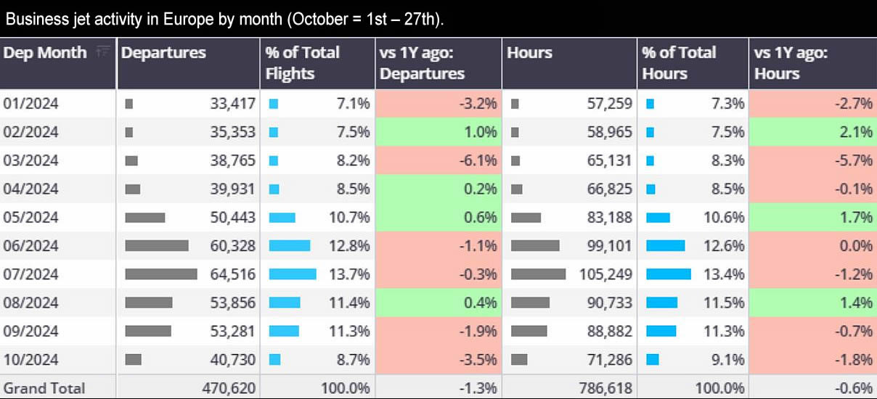
Task: Click the gray departures bar for 07/2024
Action: [x=161, y=274]
